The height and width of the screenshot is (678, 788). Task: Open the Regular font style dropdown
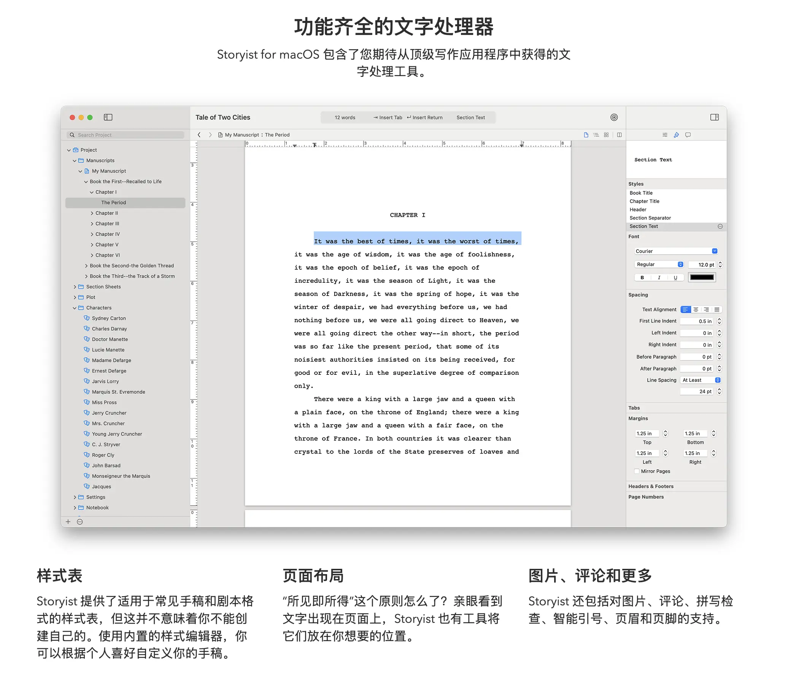(x=659, y=264)
